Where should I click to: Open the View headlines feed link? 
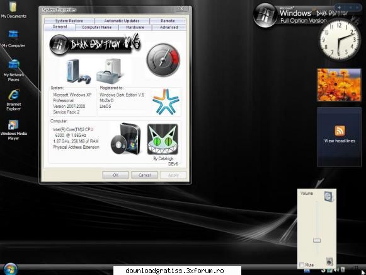pos(340,141)
